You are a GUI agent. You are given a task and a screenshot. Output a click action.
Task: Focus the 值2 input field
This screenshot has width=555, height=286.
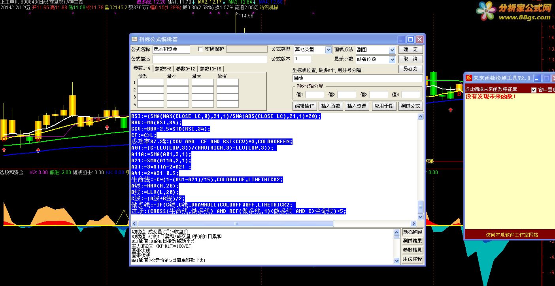(x=347, y=95)
